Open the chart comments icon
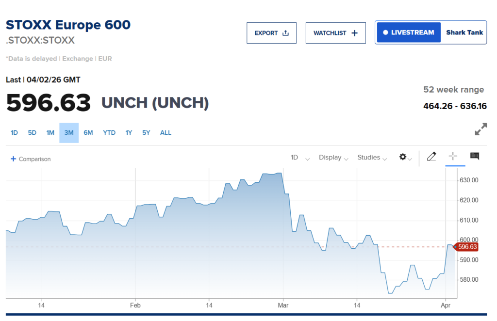 (475, 156)
